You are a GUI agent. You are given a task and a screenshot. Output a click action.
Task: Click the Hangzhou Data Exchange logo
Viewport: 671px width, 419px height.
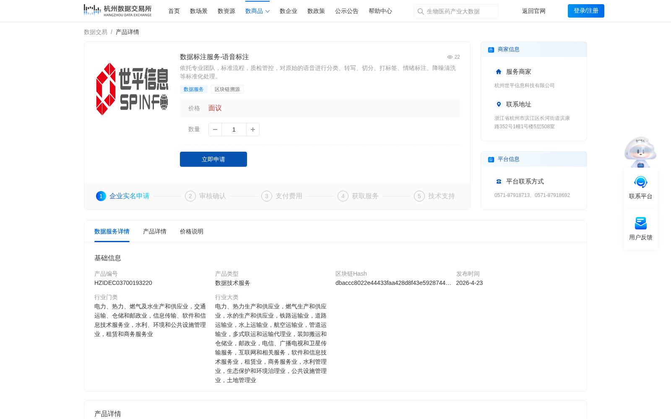tap(117, 10)
